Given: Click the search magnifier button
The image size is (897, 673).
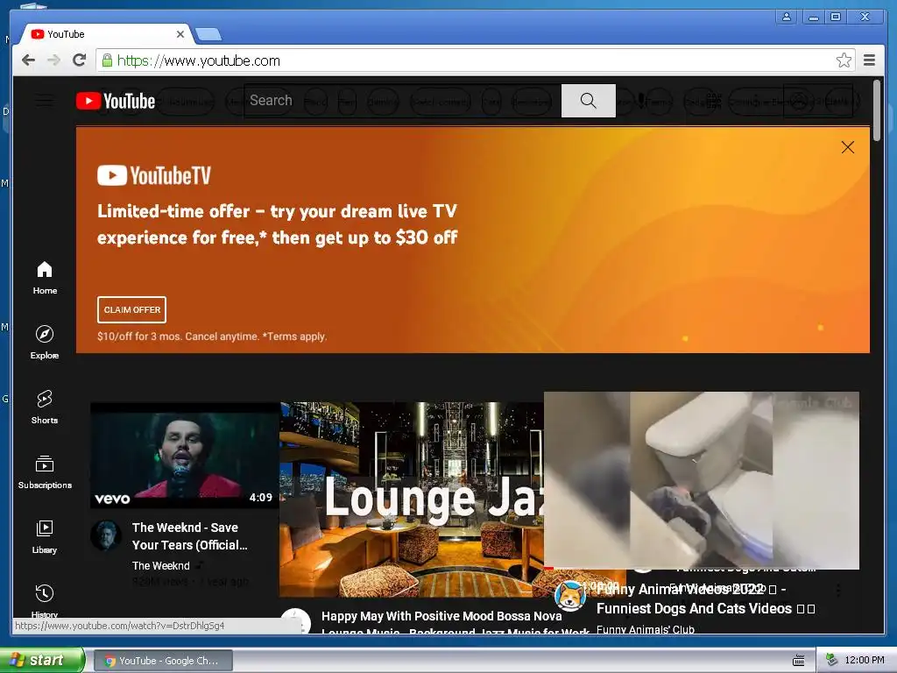Looking at the screenshot, I should tap(588, 101).
